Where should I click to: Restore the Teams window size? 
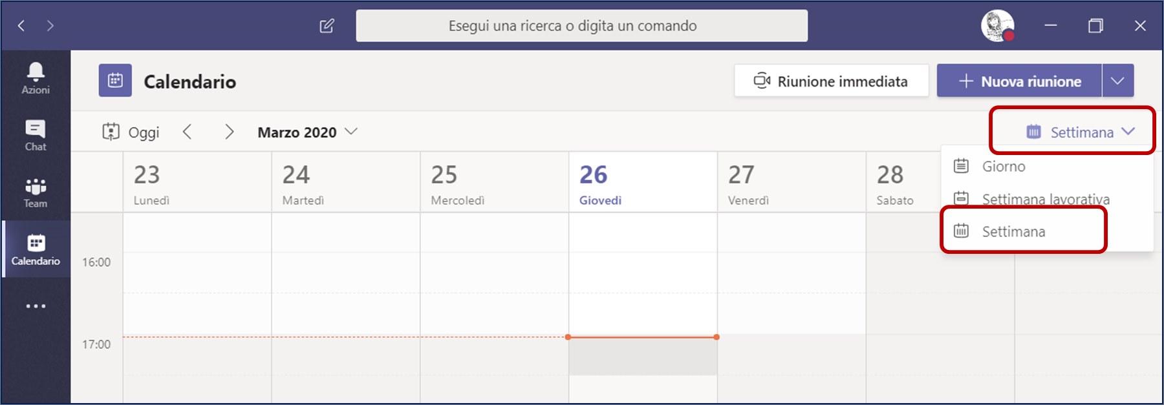point(1095,26)
